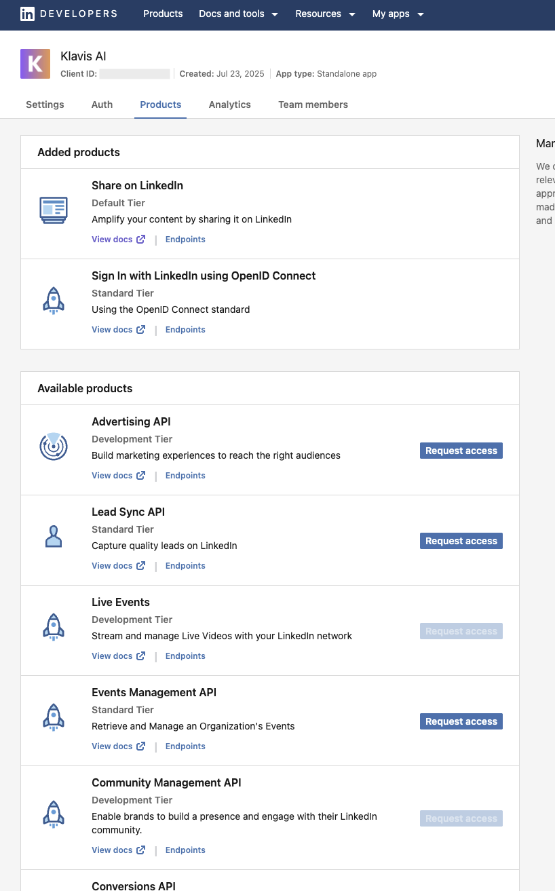
Task: View docs for Lead Sync API
Action: [118, 566]
